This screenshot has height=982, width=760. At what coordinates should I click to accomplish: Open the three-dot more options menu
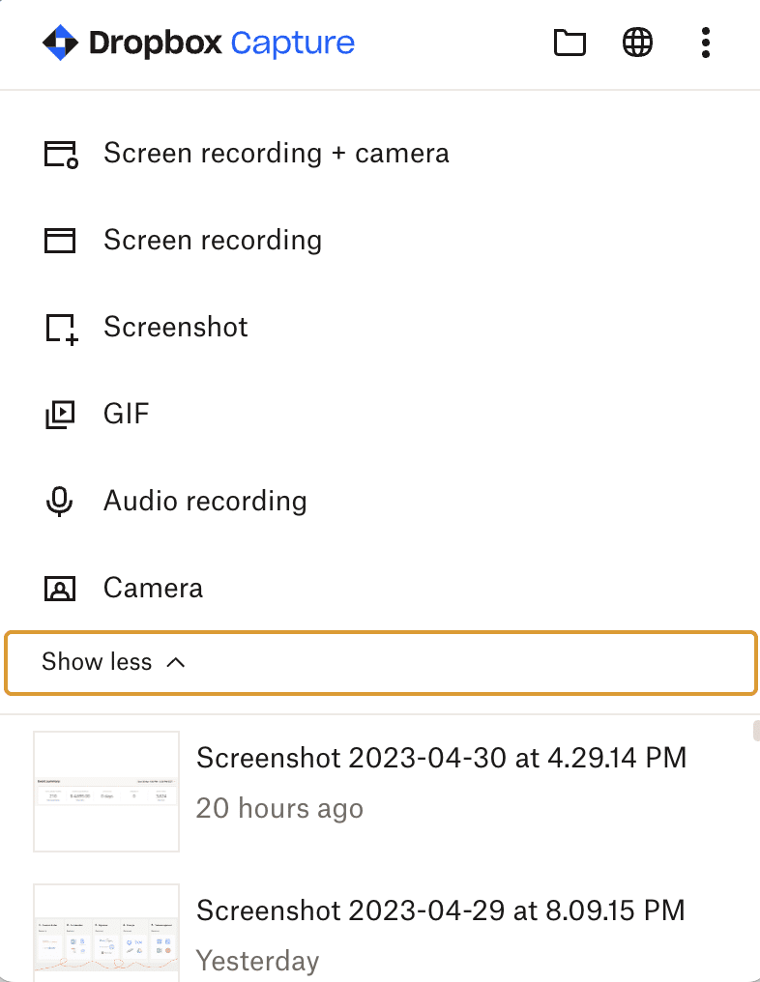tap(706, 43)
